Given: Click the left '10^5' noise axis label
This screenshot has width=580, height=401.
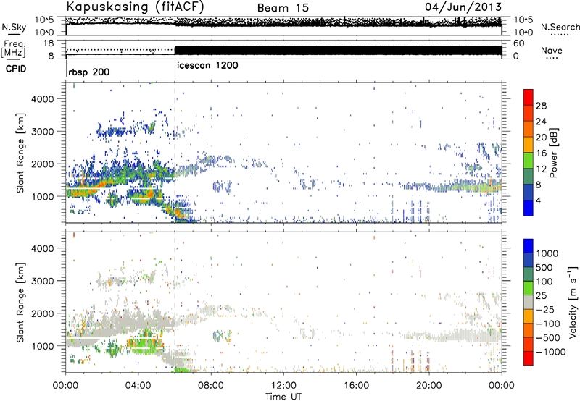Looking at the screenshot, I should click(x=44, y=20).
